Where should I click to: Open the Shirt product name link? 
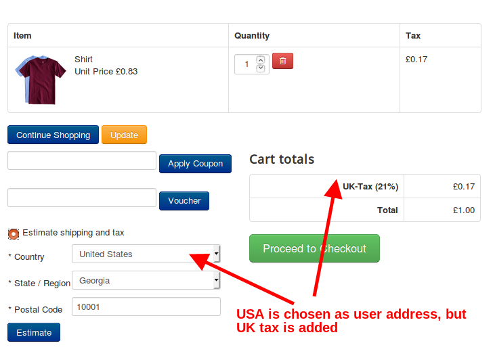coord(83,60)
